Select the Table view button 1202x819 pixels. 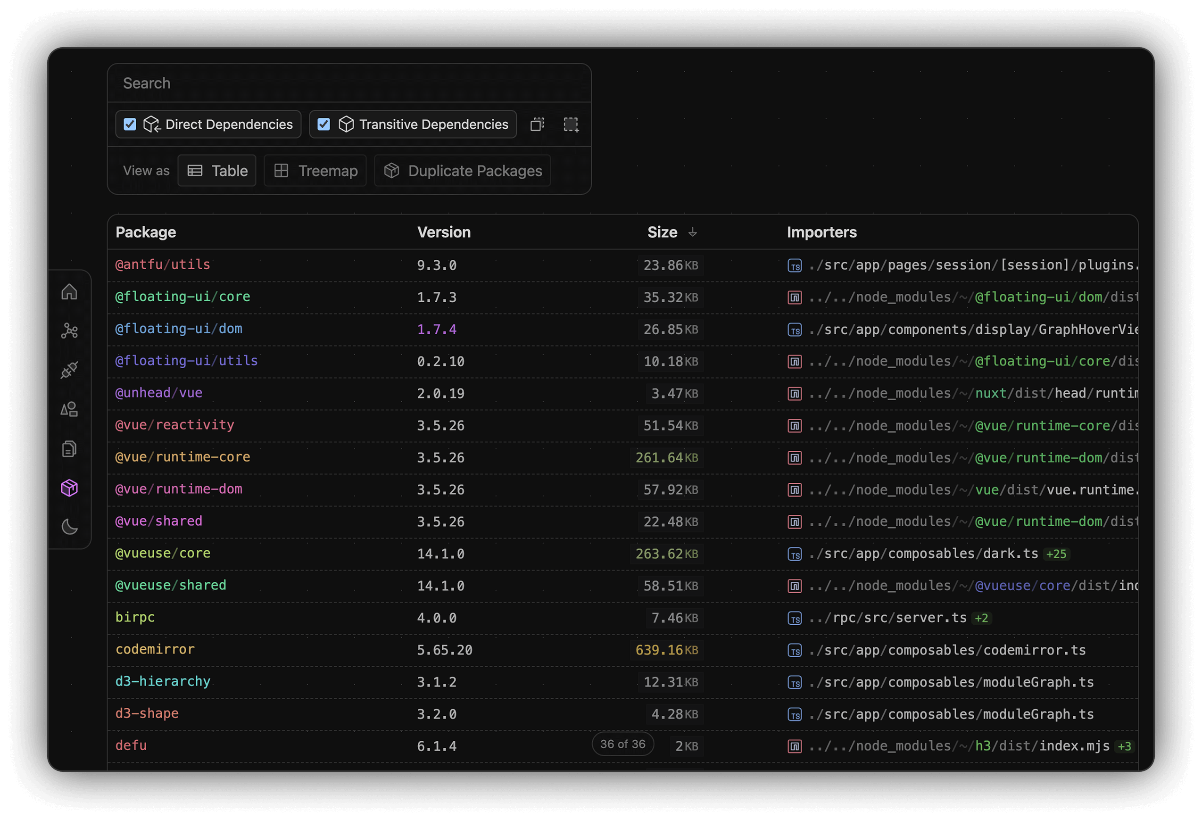pos(217,171)
